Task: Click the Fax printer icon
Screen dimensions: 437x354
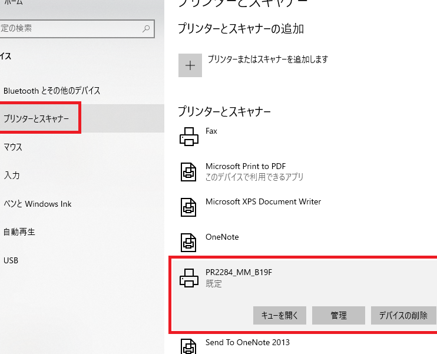Action: [x=188, y=136]
